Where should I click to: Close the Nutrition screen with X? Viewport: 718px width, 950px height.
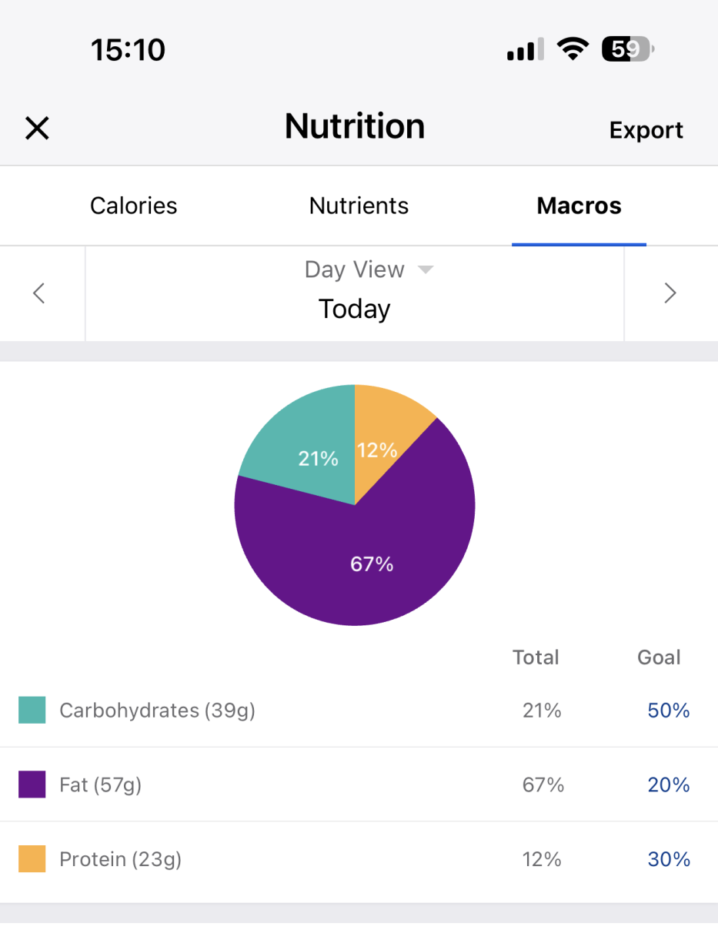point(37,128)
